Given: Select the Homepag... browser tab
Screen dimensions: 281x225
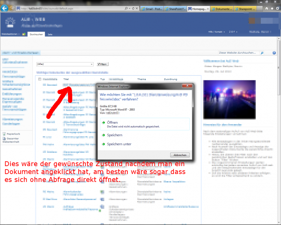Looking at the screenshot, I should [x=197, y=9].
